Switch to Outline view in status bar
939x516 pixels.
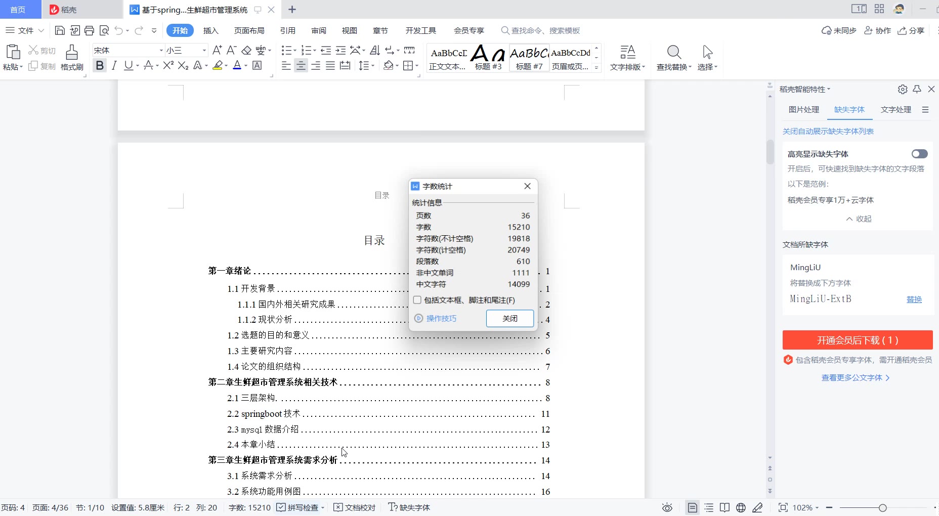(x=709, y=507)
